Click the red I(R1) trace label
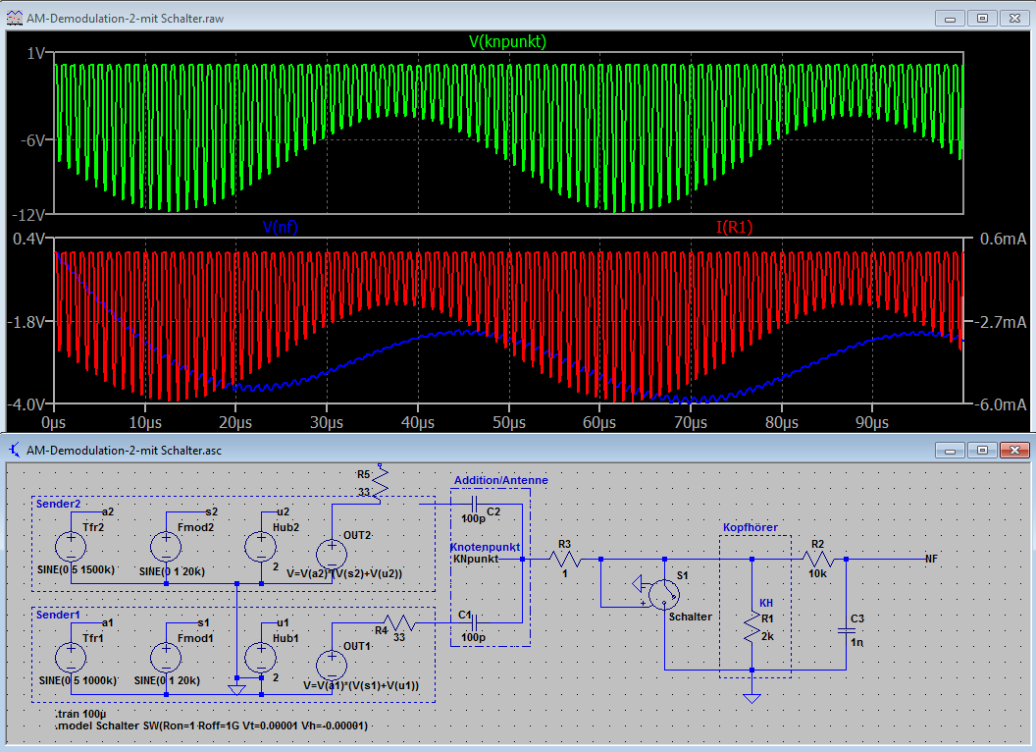1036x752 pixels. (x=735, y=228)
